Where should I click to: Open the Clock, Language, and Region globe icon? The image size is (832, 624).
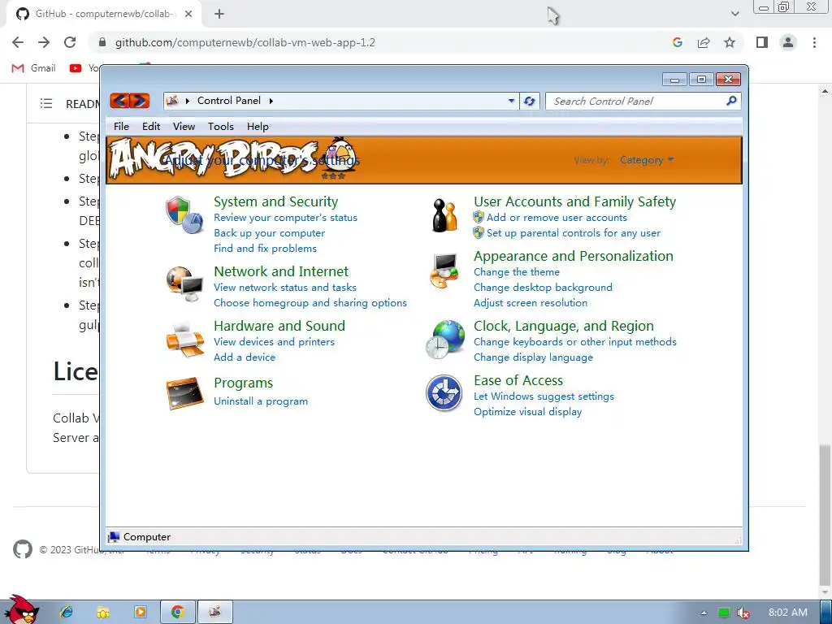coord(444,340)
